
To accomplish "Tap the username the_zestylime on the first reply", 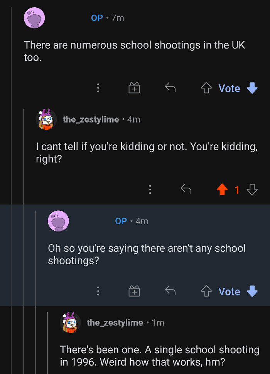I will click(x=91, y=119).
